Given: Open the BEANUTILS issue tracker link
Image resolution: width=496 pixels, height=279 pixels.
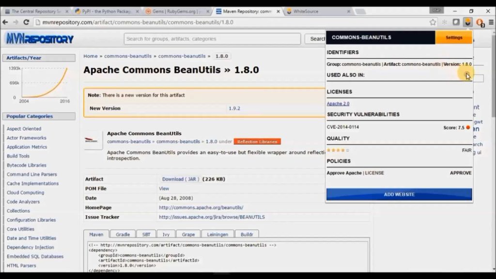Looking at the screenshot, I should tap(212, 217).
